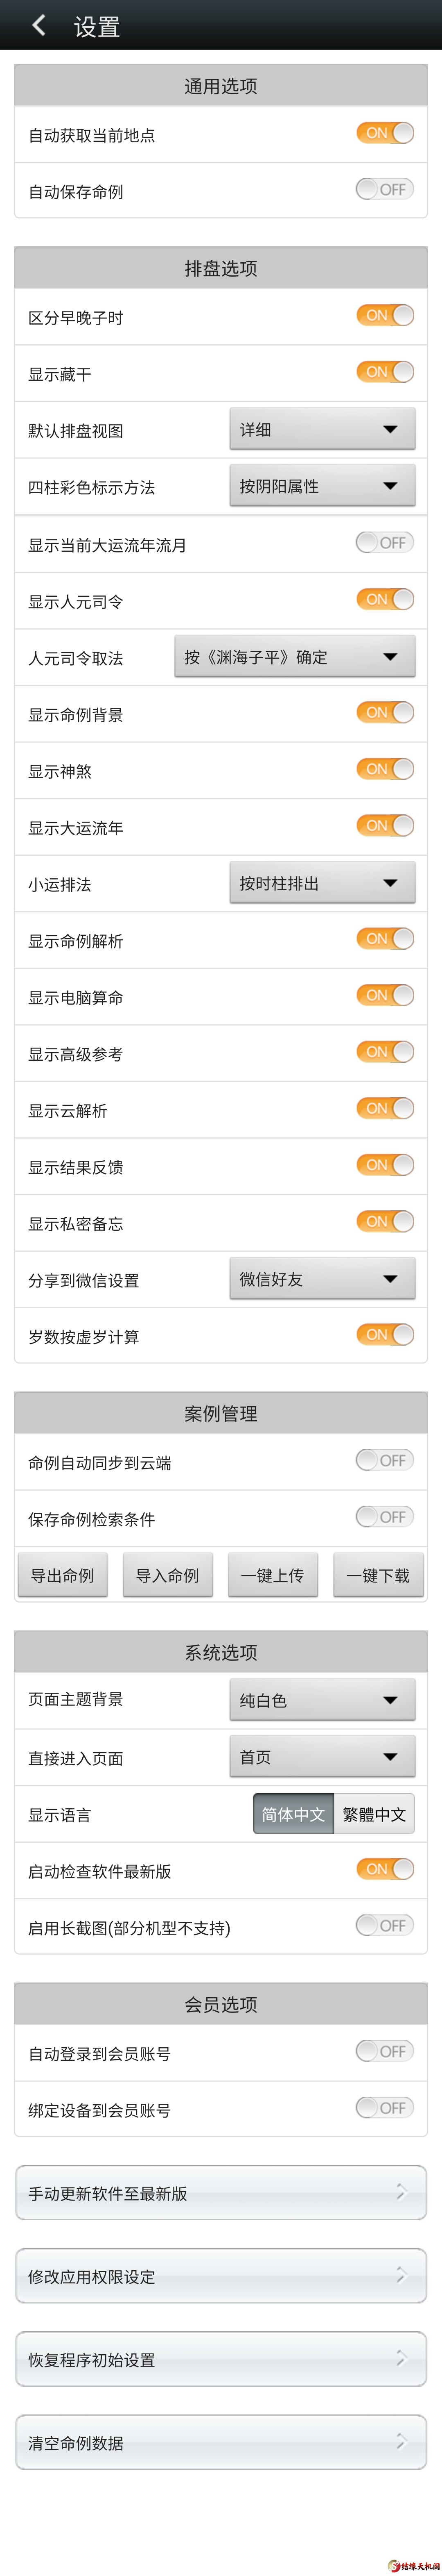Open 默认排盘视图 dropdown
Screen dimensions: 442x2576
(321, 429)
